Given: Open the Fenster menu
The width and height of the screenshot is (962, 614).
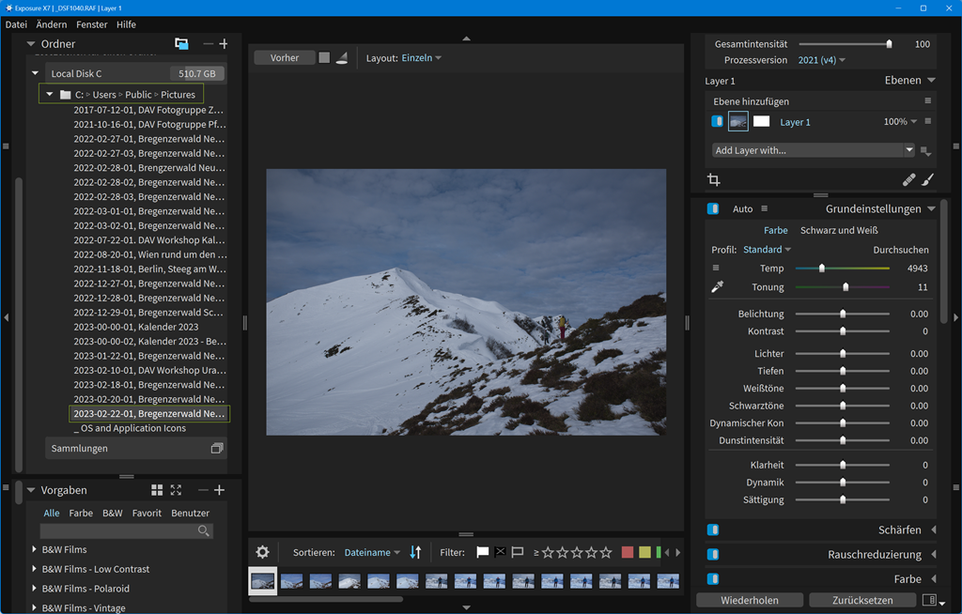Looking at the screenshot, I should point(92,24).
